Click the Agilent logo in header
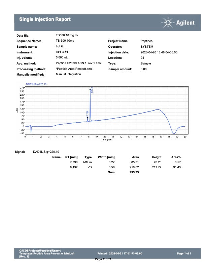Viewport: 206px width, 266px height. pyautogui.click(x=178, y=23)
